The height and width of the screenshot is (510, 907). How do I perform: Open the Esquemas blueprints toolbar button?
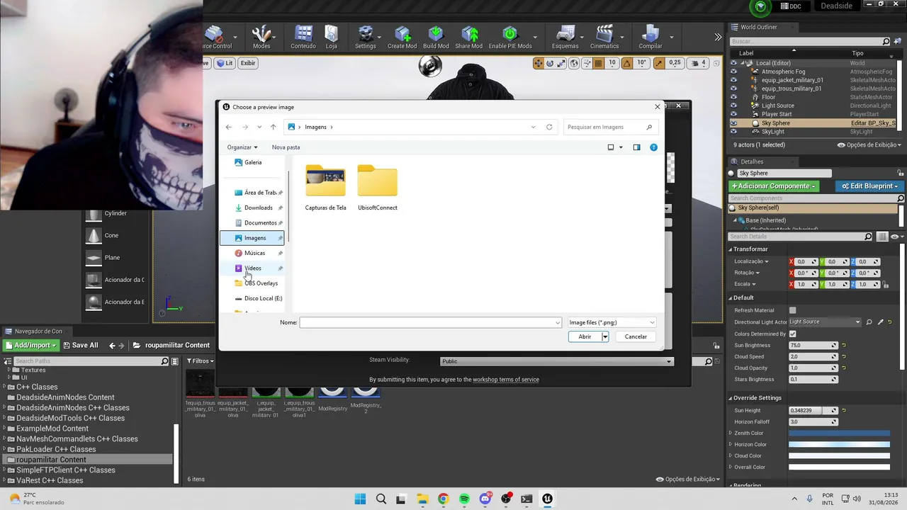coord(565,38)
